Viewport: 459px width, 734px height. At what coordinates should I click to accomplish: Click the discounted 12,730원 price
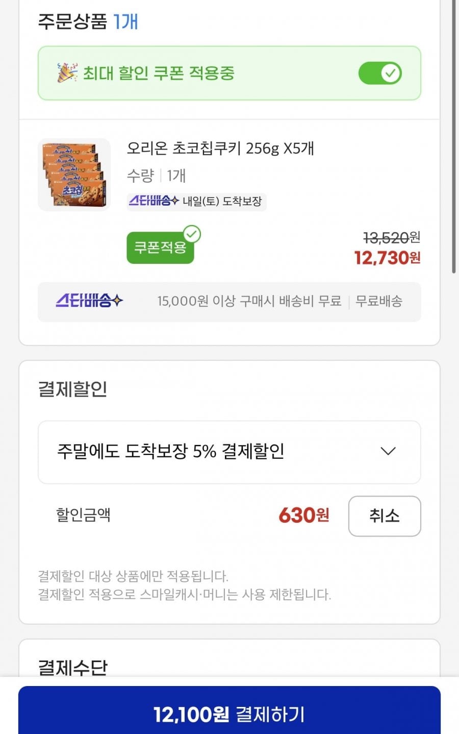[387, 258]
